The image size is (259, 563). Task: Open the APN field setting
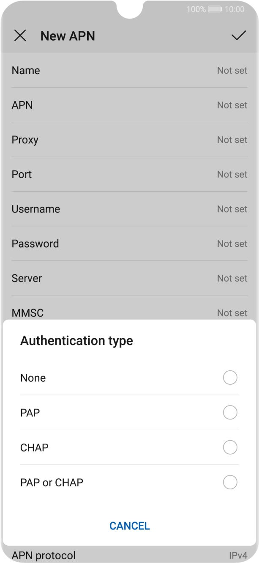tap(129, 105)
